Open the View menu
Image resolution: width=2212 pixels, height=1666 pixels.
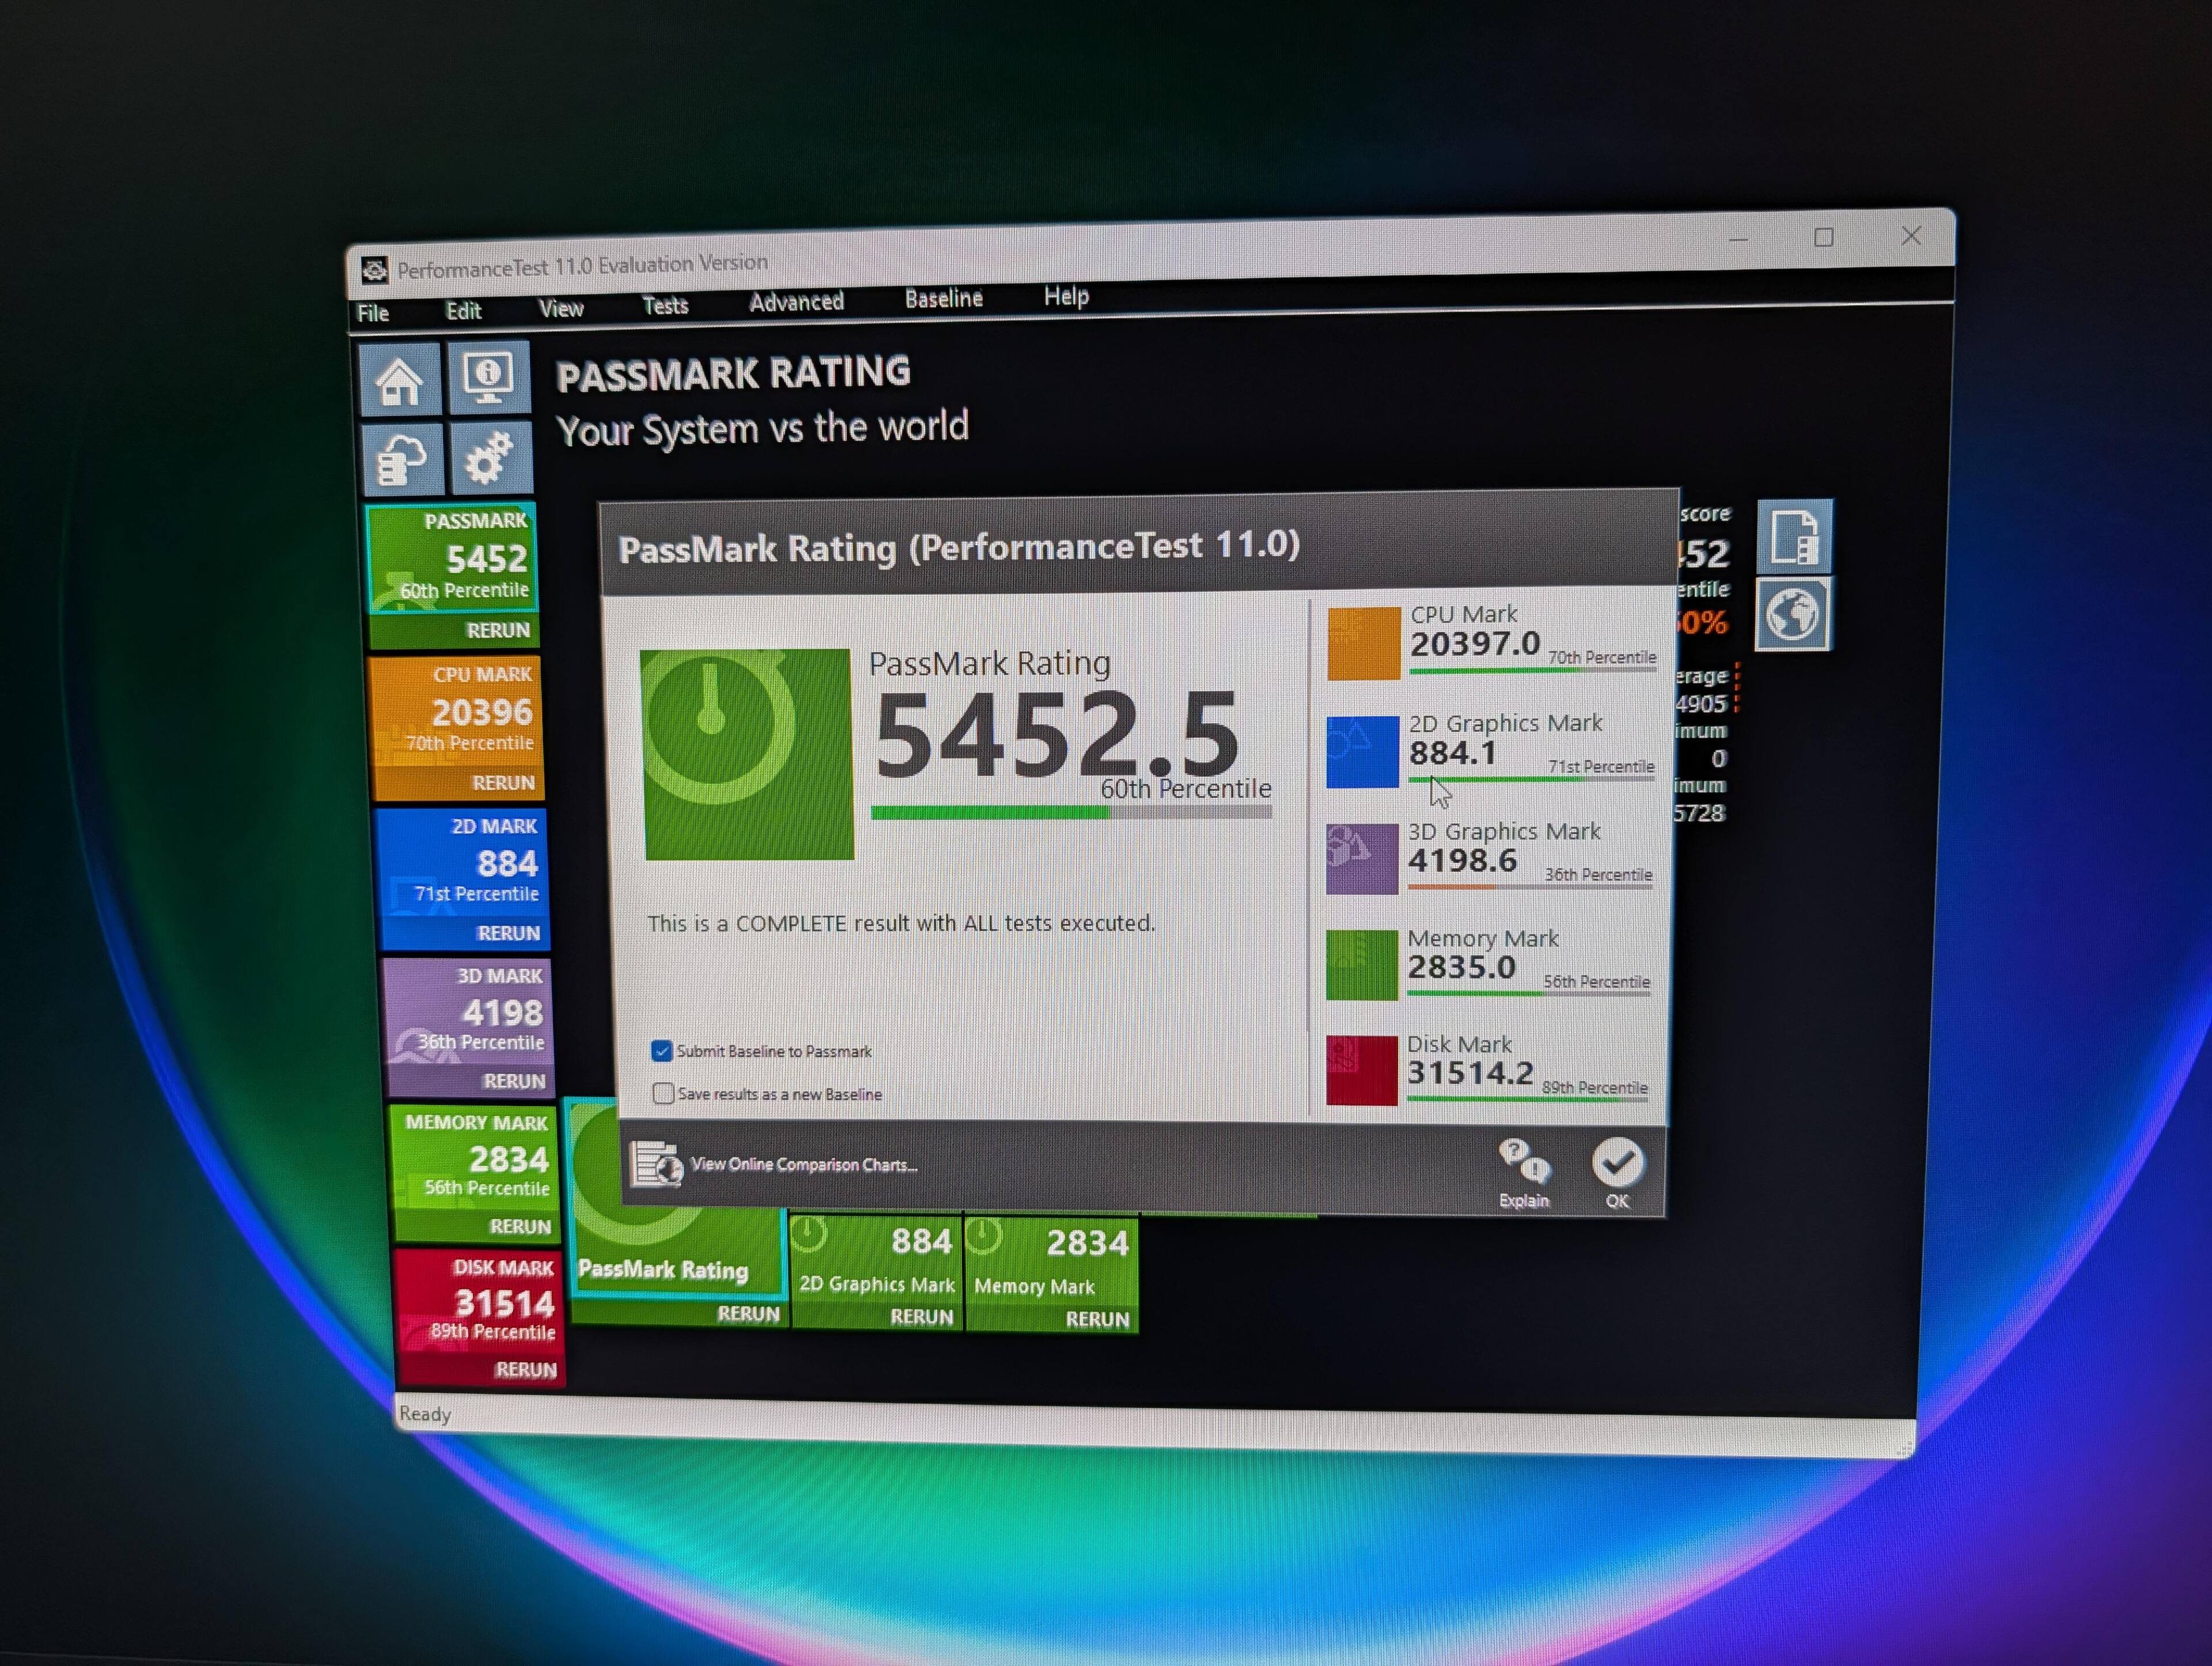click(561, 308)
